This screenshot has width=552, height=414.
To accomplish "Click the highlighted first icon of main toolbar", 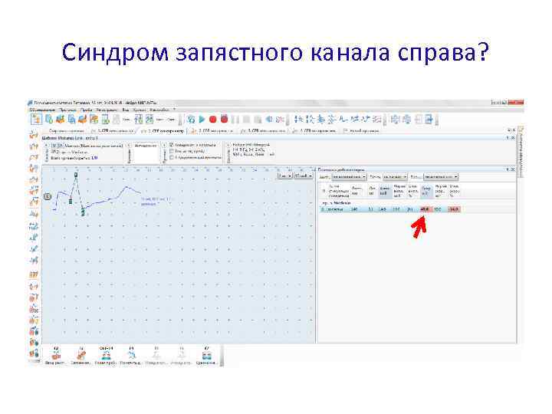I will coord(36,119).
